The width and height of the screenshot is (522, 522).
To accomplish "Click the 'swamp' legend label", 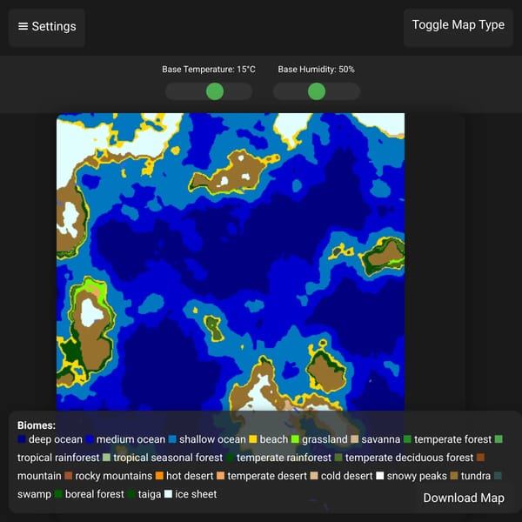I will pyautogui.click(x=34, y=494).
